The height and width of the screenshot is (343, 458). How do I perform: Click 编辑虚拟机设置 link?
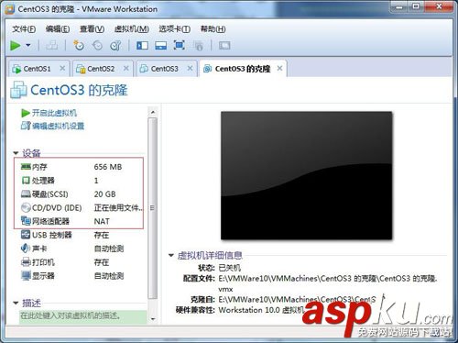(x=52, y=126)
